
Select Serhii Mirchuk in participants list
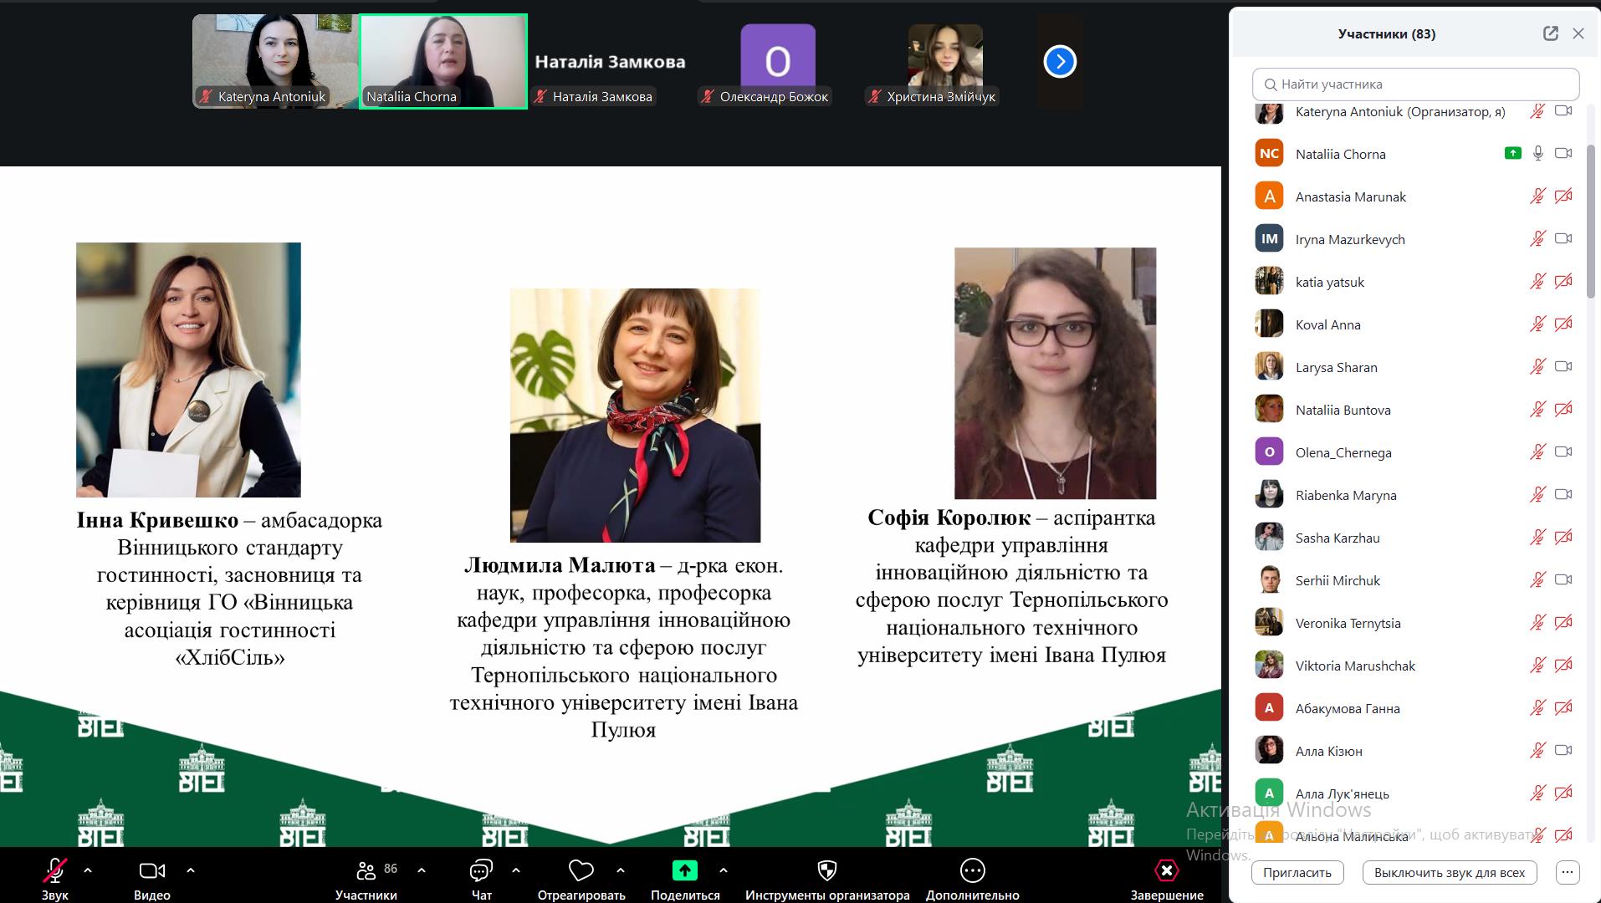(1337, 580)
